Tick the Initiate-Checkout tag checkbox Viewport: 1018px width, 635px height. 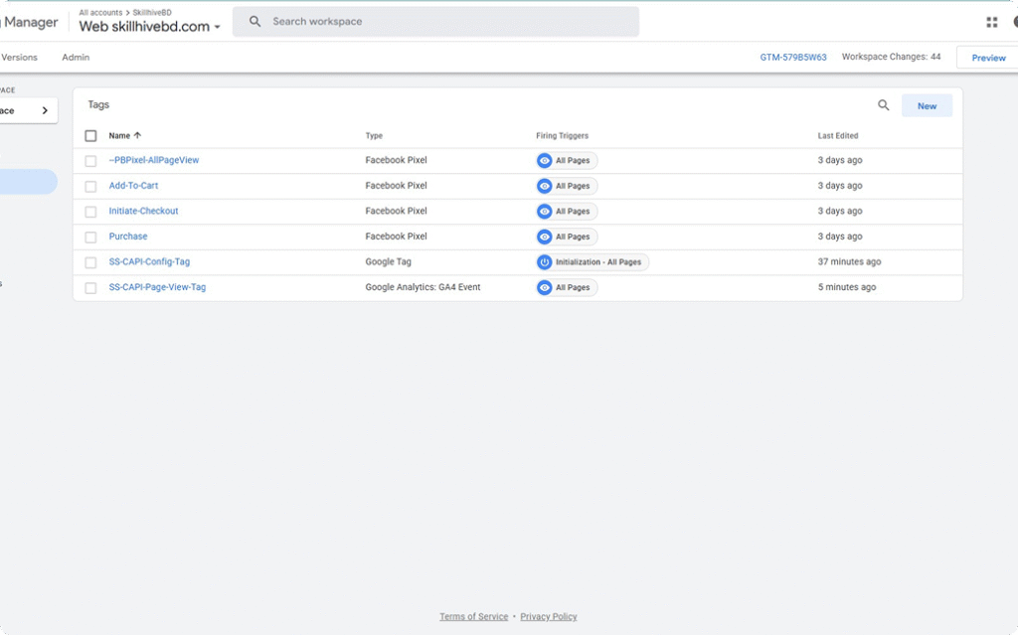tap(90, 212)
